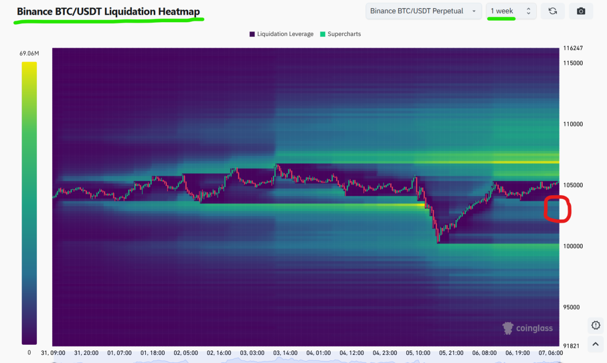
Task: Click the 03, 03:00 time axis label
Action: 251,353
